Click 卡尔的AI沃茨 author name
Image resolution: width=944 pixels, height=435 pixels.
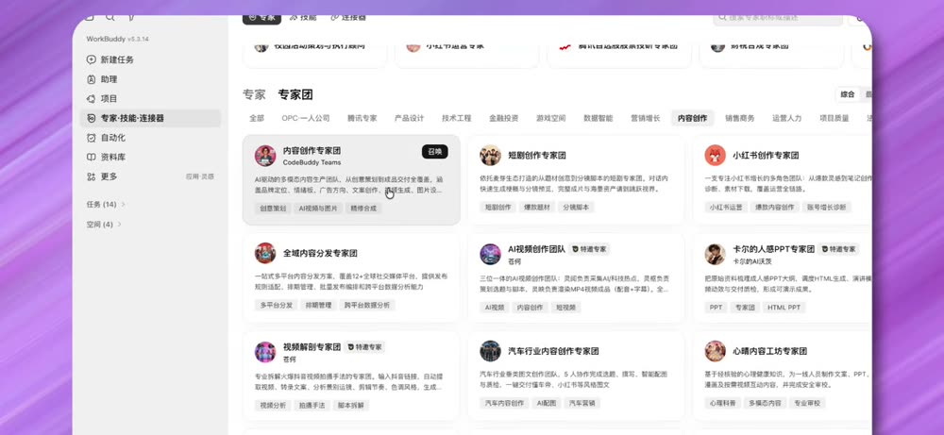(x=752, y=261)
